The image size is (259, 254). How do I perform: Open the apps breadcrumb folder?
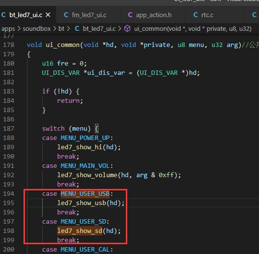[x=8, y=29]
